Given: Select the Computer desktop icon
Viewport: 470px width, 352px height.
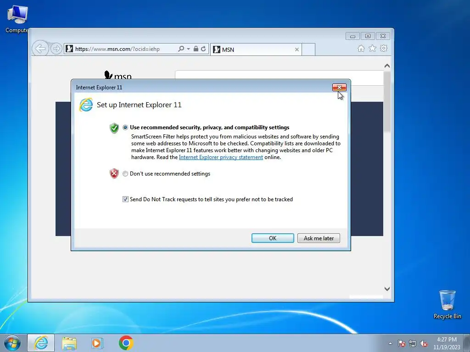Looking at the screenshot, I should click(17, 18).
